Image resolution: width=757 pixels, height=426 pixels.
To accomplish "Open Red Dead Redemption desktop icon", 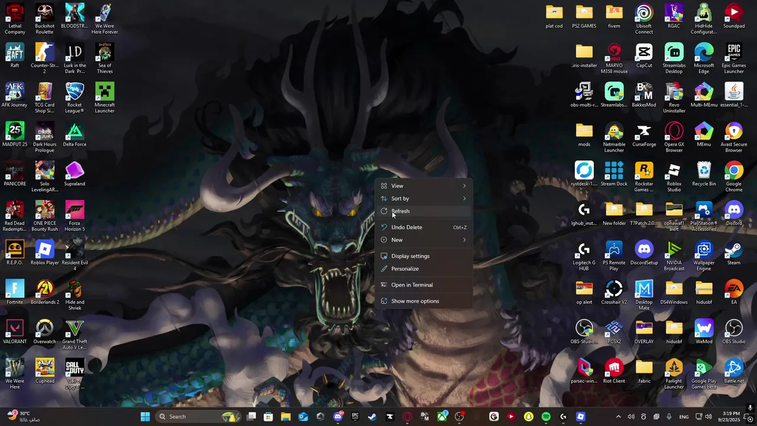I will coord(15,217).
